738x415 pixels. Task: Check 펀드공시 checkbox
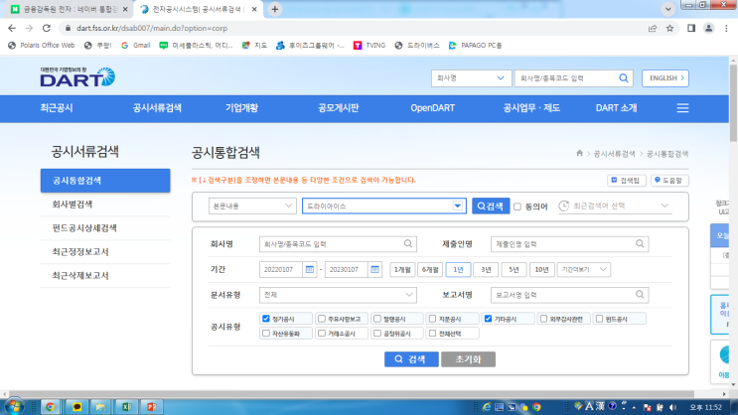(599, 319)
